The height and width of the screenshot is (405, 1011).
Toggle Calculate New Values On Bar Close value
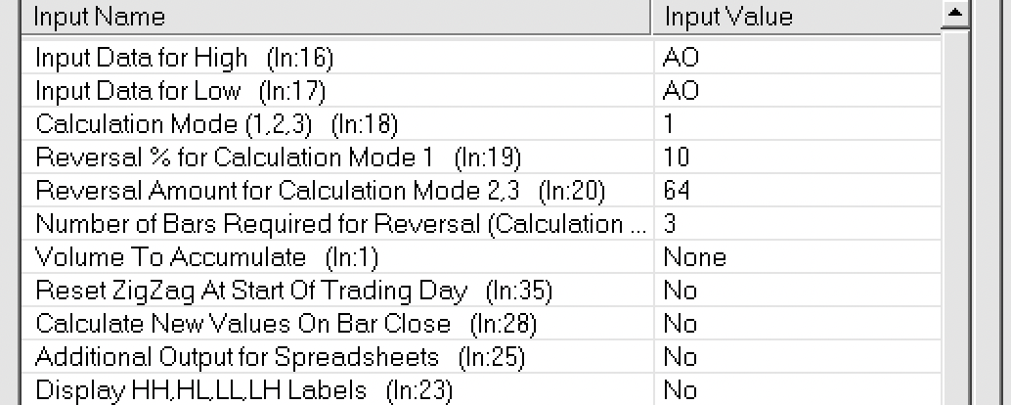click(x=680, y=324)
